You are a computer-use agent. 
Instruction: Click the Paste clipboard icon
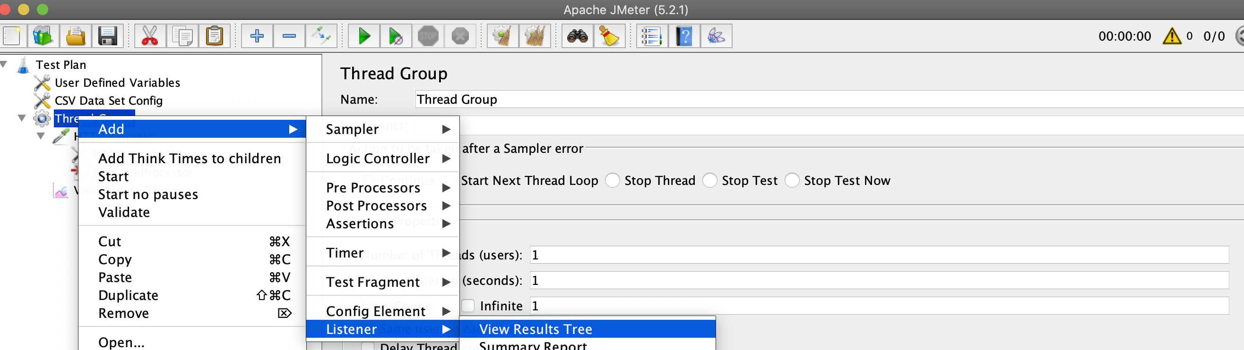tap(214, 36)
